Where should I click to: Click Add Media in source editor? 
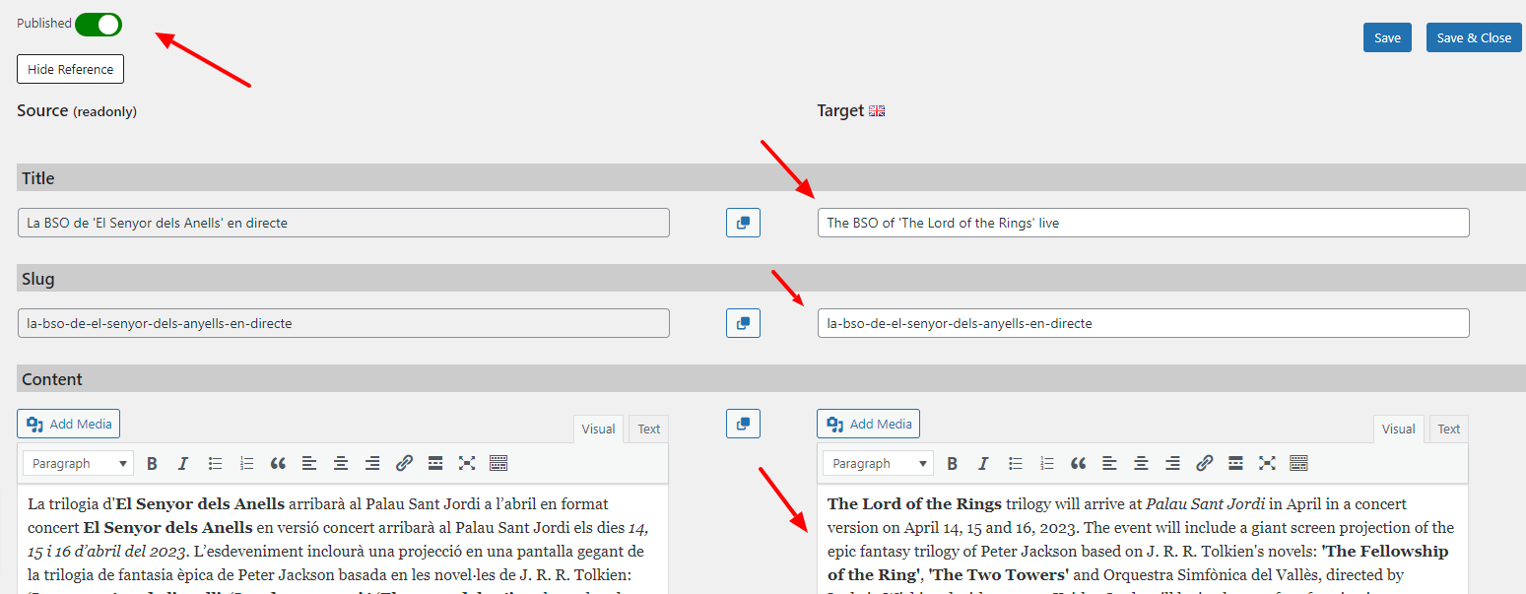tap(69, 424)
